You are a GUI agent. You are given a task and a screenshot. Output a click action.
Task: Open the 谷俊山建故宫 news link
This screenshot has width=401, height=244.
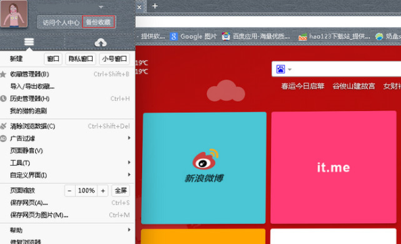[354, 86]
